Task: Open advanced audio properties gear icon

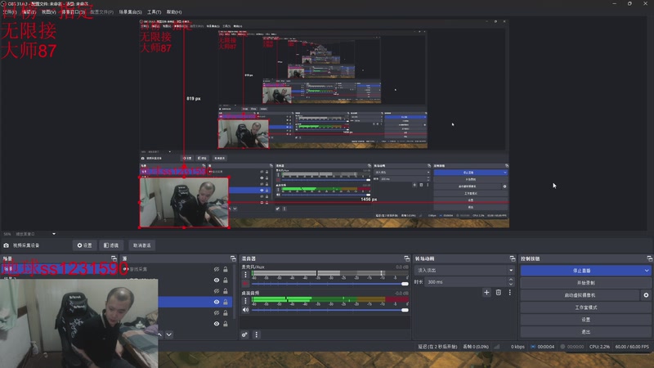Action: coord(244,334)
